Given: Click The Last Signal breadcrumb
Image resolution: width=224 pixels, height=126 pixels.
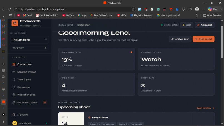Looking at the screenshot, I should pyautogui.click(x=65, y=25).
